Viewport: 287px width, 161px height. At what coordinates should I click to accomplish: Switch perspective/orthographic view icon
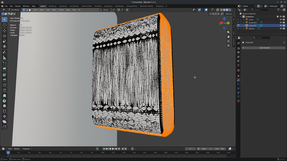point(228,46)
